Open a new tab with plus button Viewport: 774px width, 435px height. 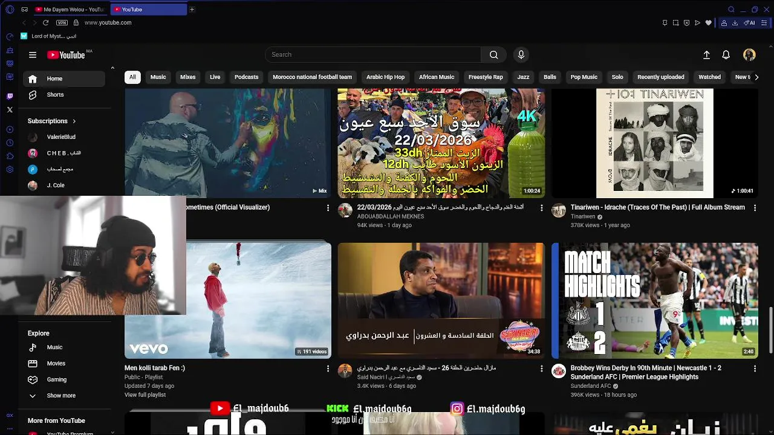click(x=192, y=10)
